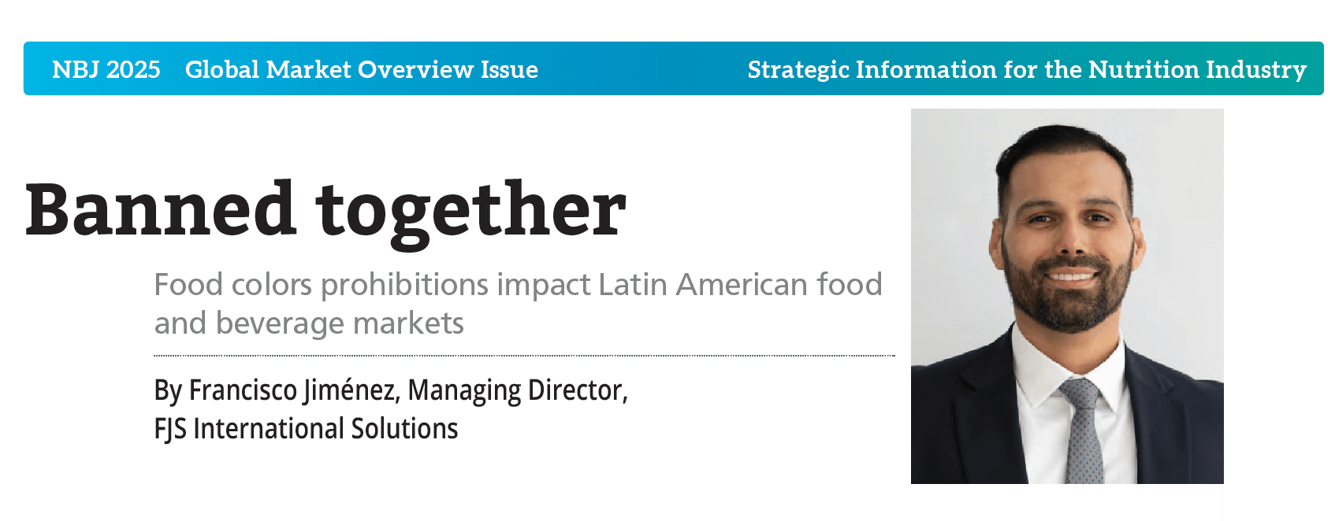Click the word "Banned" in headline

[161, 210]
